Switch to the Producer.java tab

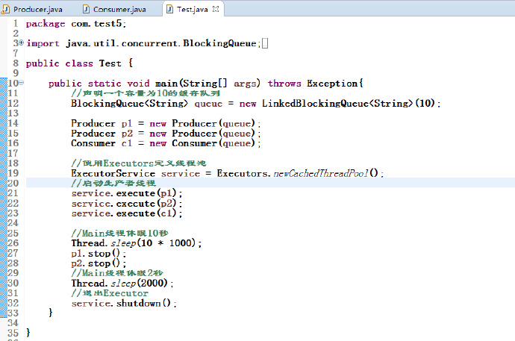[x=38, y=9]
